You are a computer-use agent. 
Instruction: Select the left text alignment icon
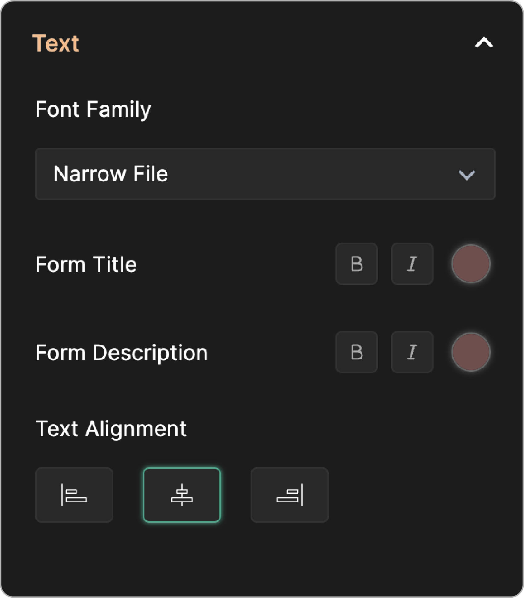click(74, 495)
